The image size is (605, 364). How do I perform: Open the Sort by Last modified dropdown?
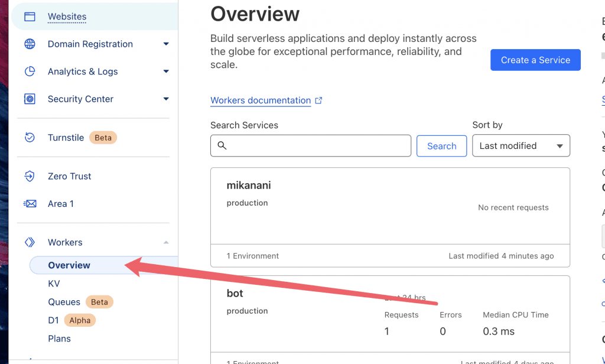521,145
